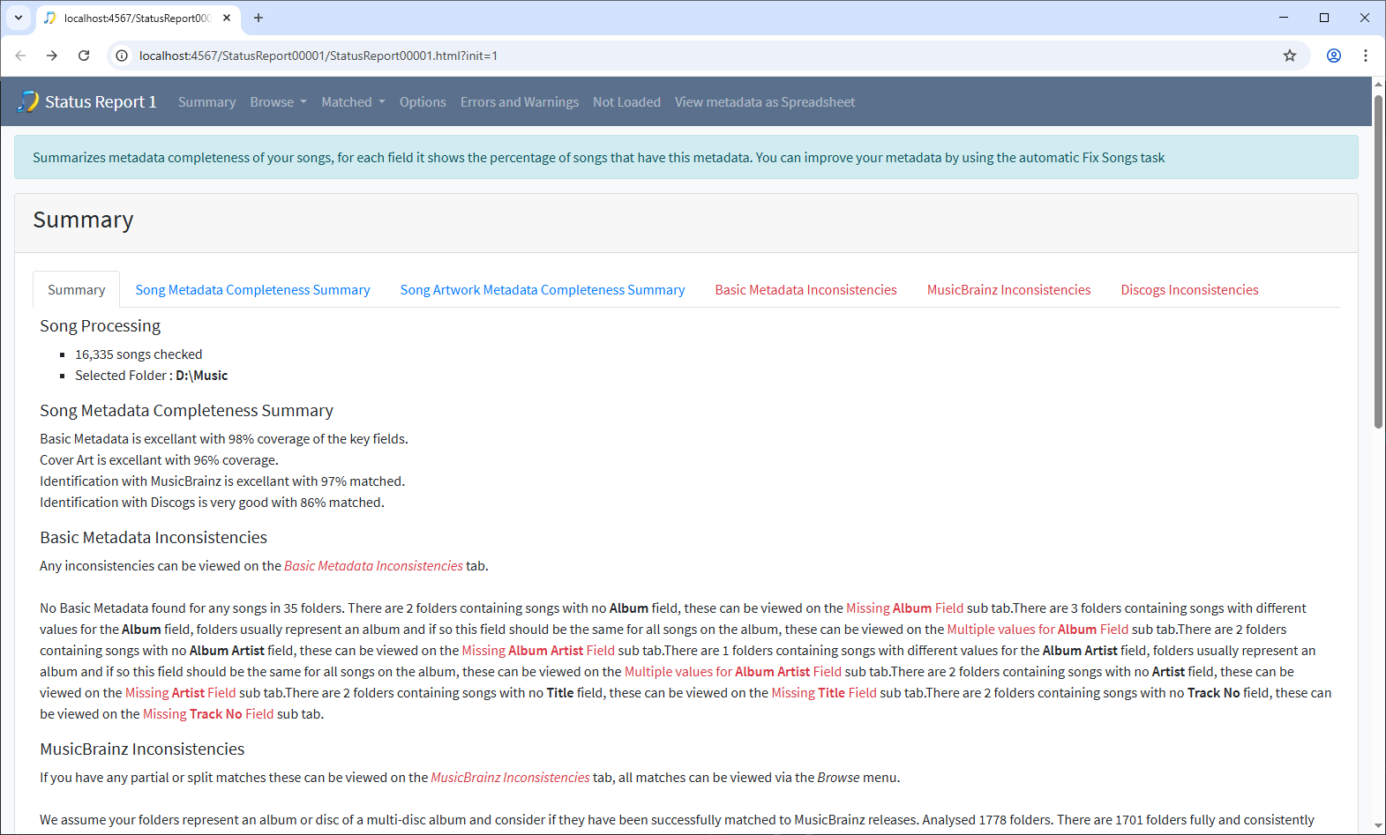Select the Summary sub tab
The image size is (1386, 835).
(x=76, y=290)
